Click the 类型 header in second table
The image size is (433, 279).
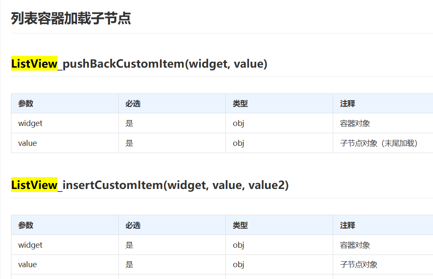[240, 225]
